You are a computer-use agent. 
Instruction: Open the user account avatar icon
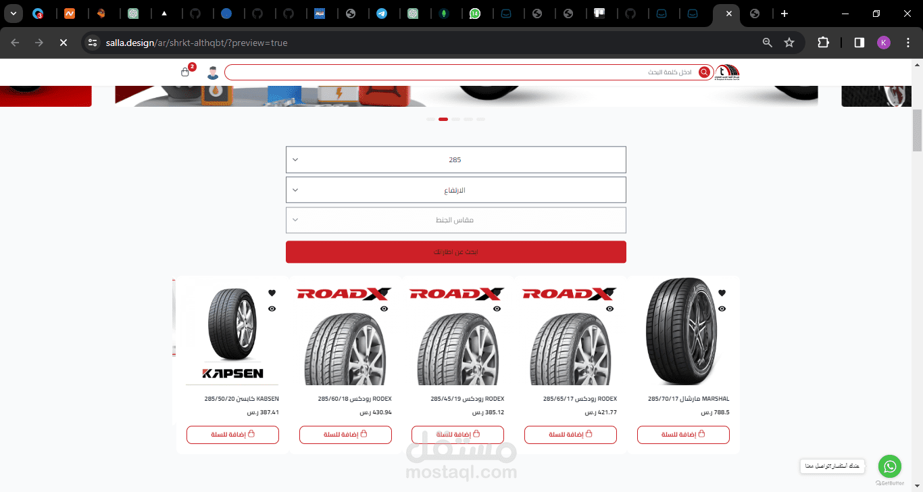click(213, 72)
